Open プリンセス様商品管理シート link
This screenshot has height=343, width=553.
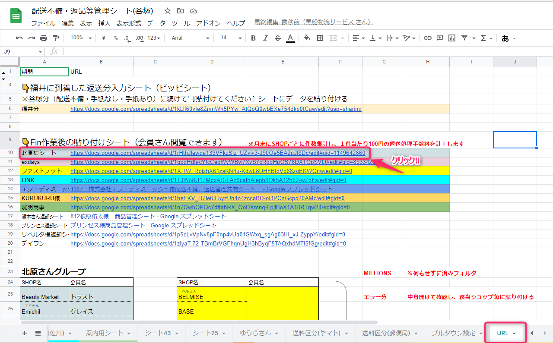click(143, 225)
